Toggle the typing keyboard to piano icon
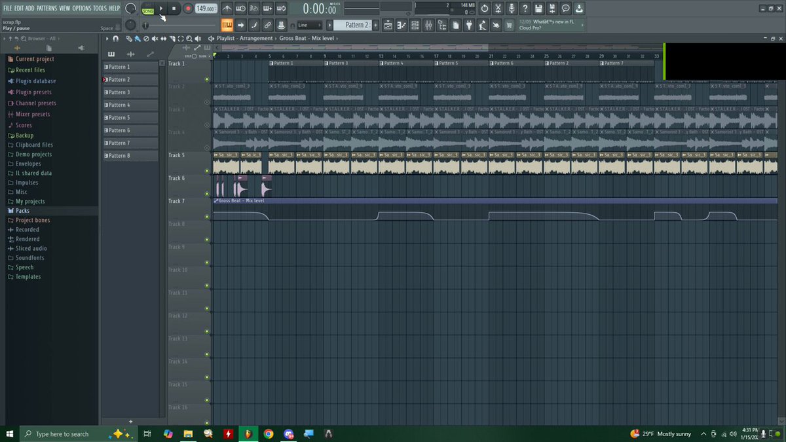The width and height of the screenshot is (786, 442). tap(227, 25)
